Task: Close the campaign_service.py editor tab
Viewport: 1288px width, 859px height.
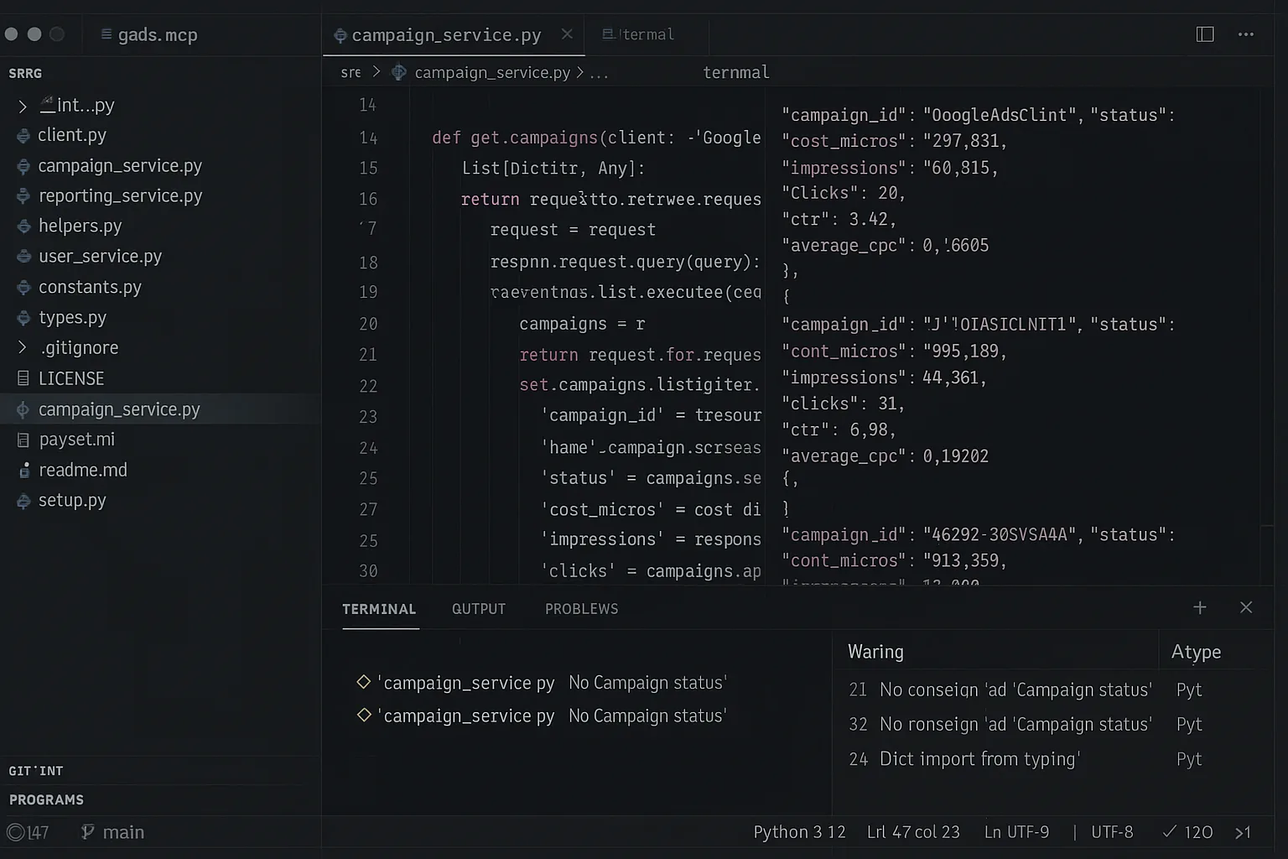Action: pyautogui.click(x=567, y=34)
